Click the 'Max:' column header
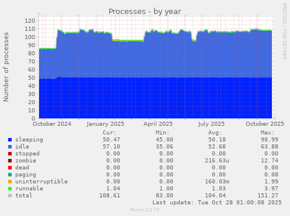This screenshot has width=290, height=216. pyautogui.click(x=267, y=133)
